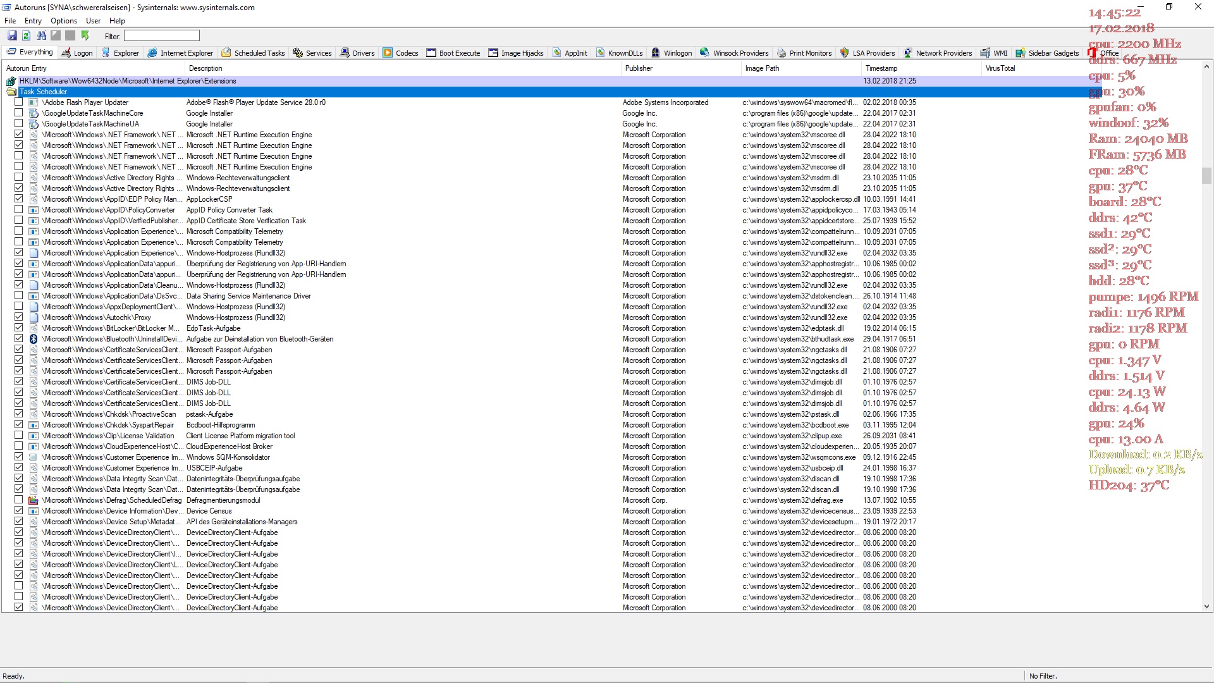Click the Find binoculars icon
The image size is (1214, 683).
tap(42, 36)
